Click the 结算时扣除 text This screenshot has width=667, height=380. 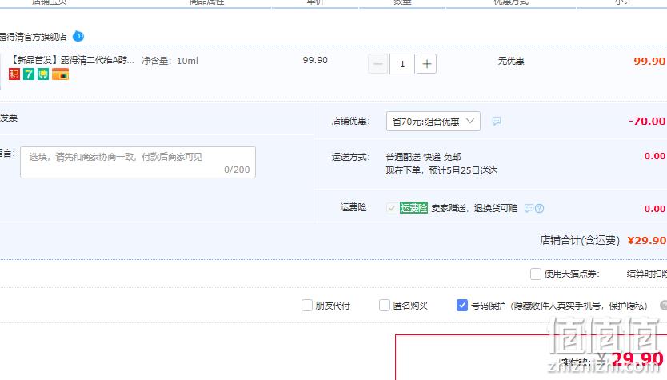click(646, 274)
